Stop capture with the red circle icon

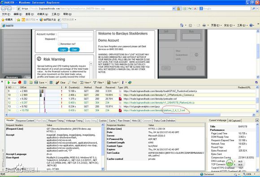pyautogui.click(x=20, y=82)
